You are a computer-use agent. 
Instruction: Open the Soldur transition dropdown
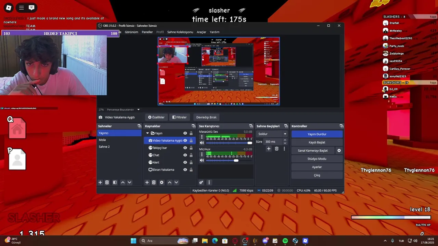pyautogui.click(x=272, y=134)
